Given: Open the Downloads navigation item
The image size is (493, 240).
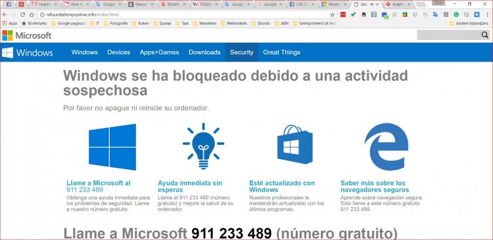Looking at the screenshot, I should point(204,52).
